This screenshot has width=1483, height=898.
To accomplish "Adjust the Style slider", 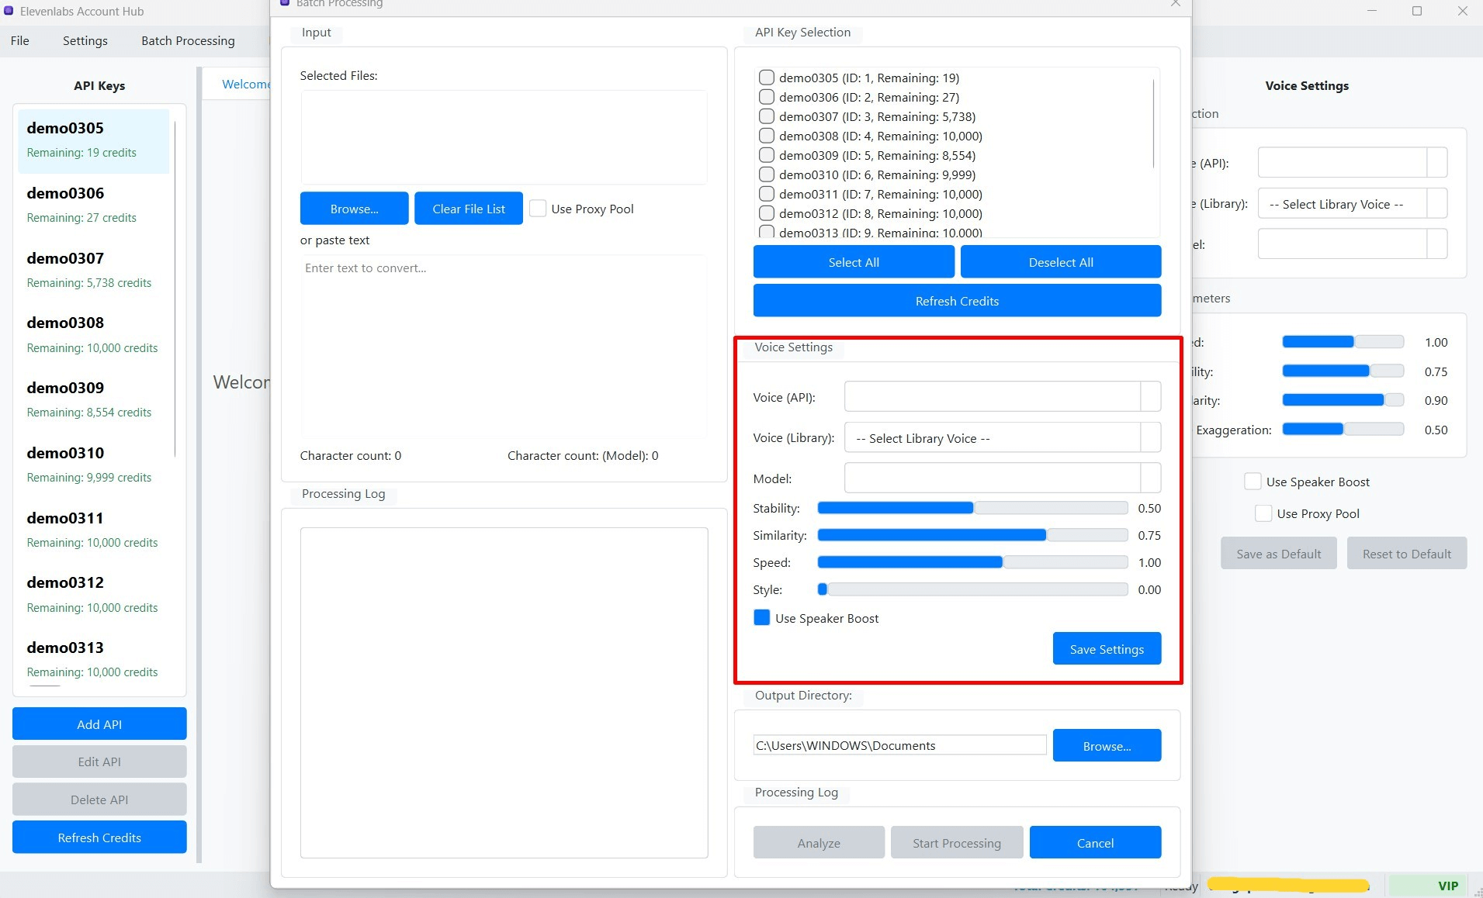I will [972, 589].
